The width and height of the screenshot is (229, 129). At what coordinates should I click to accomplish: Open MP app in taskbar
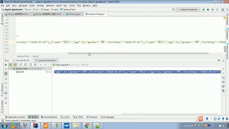click(x=67, y=126)
